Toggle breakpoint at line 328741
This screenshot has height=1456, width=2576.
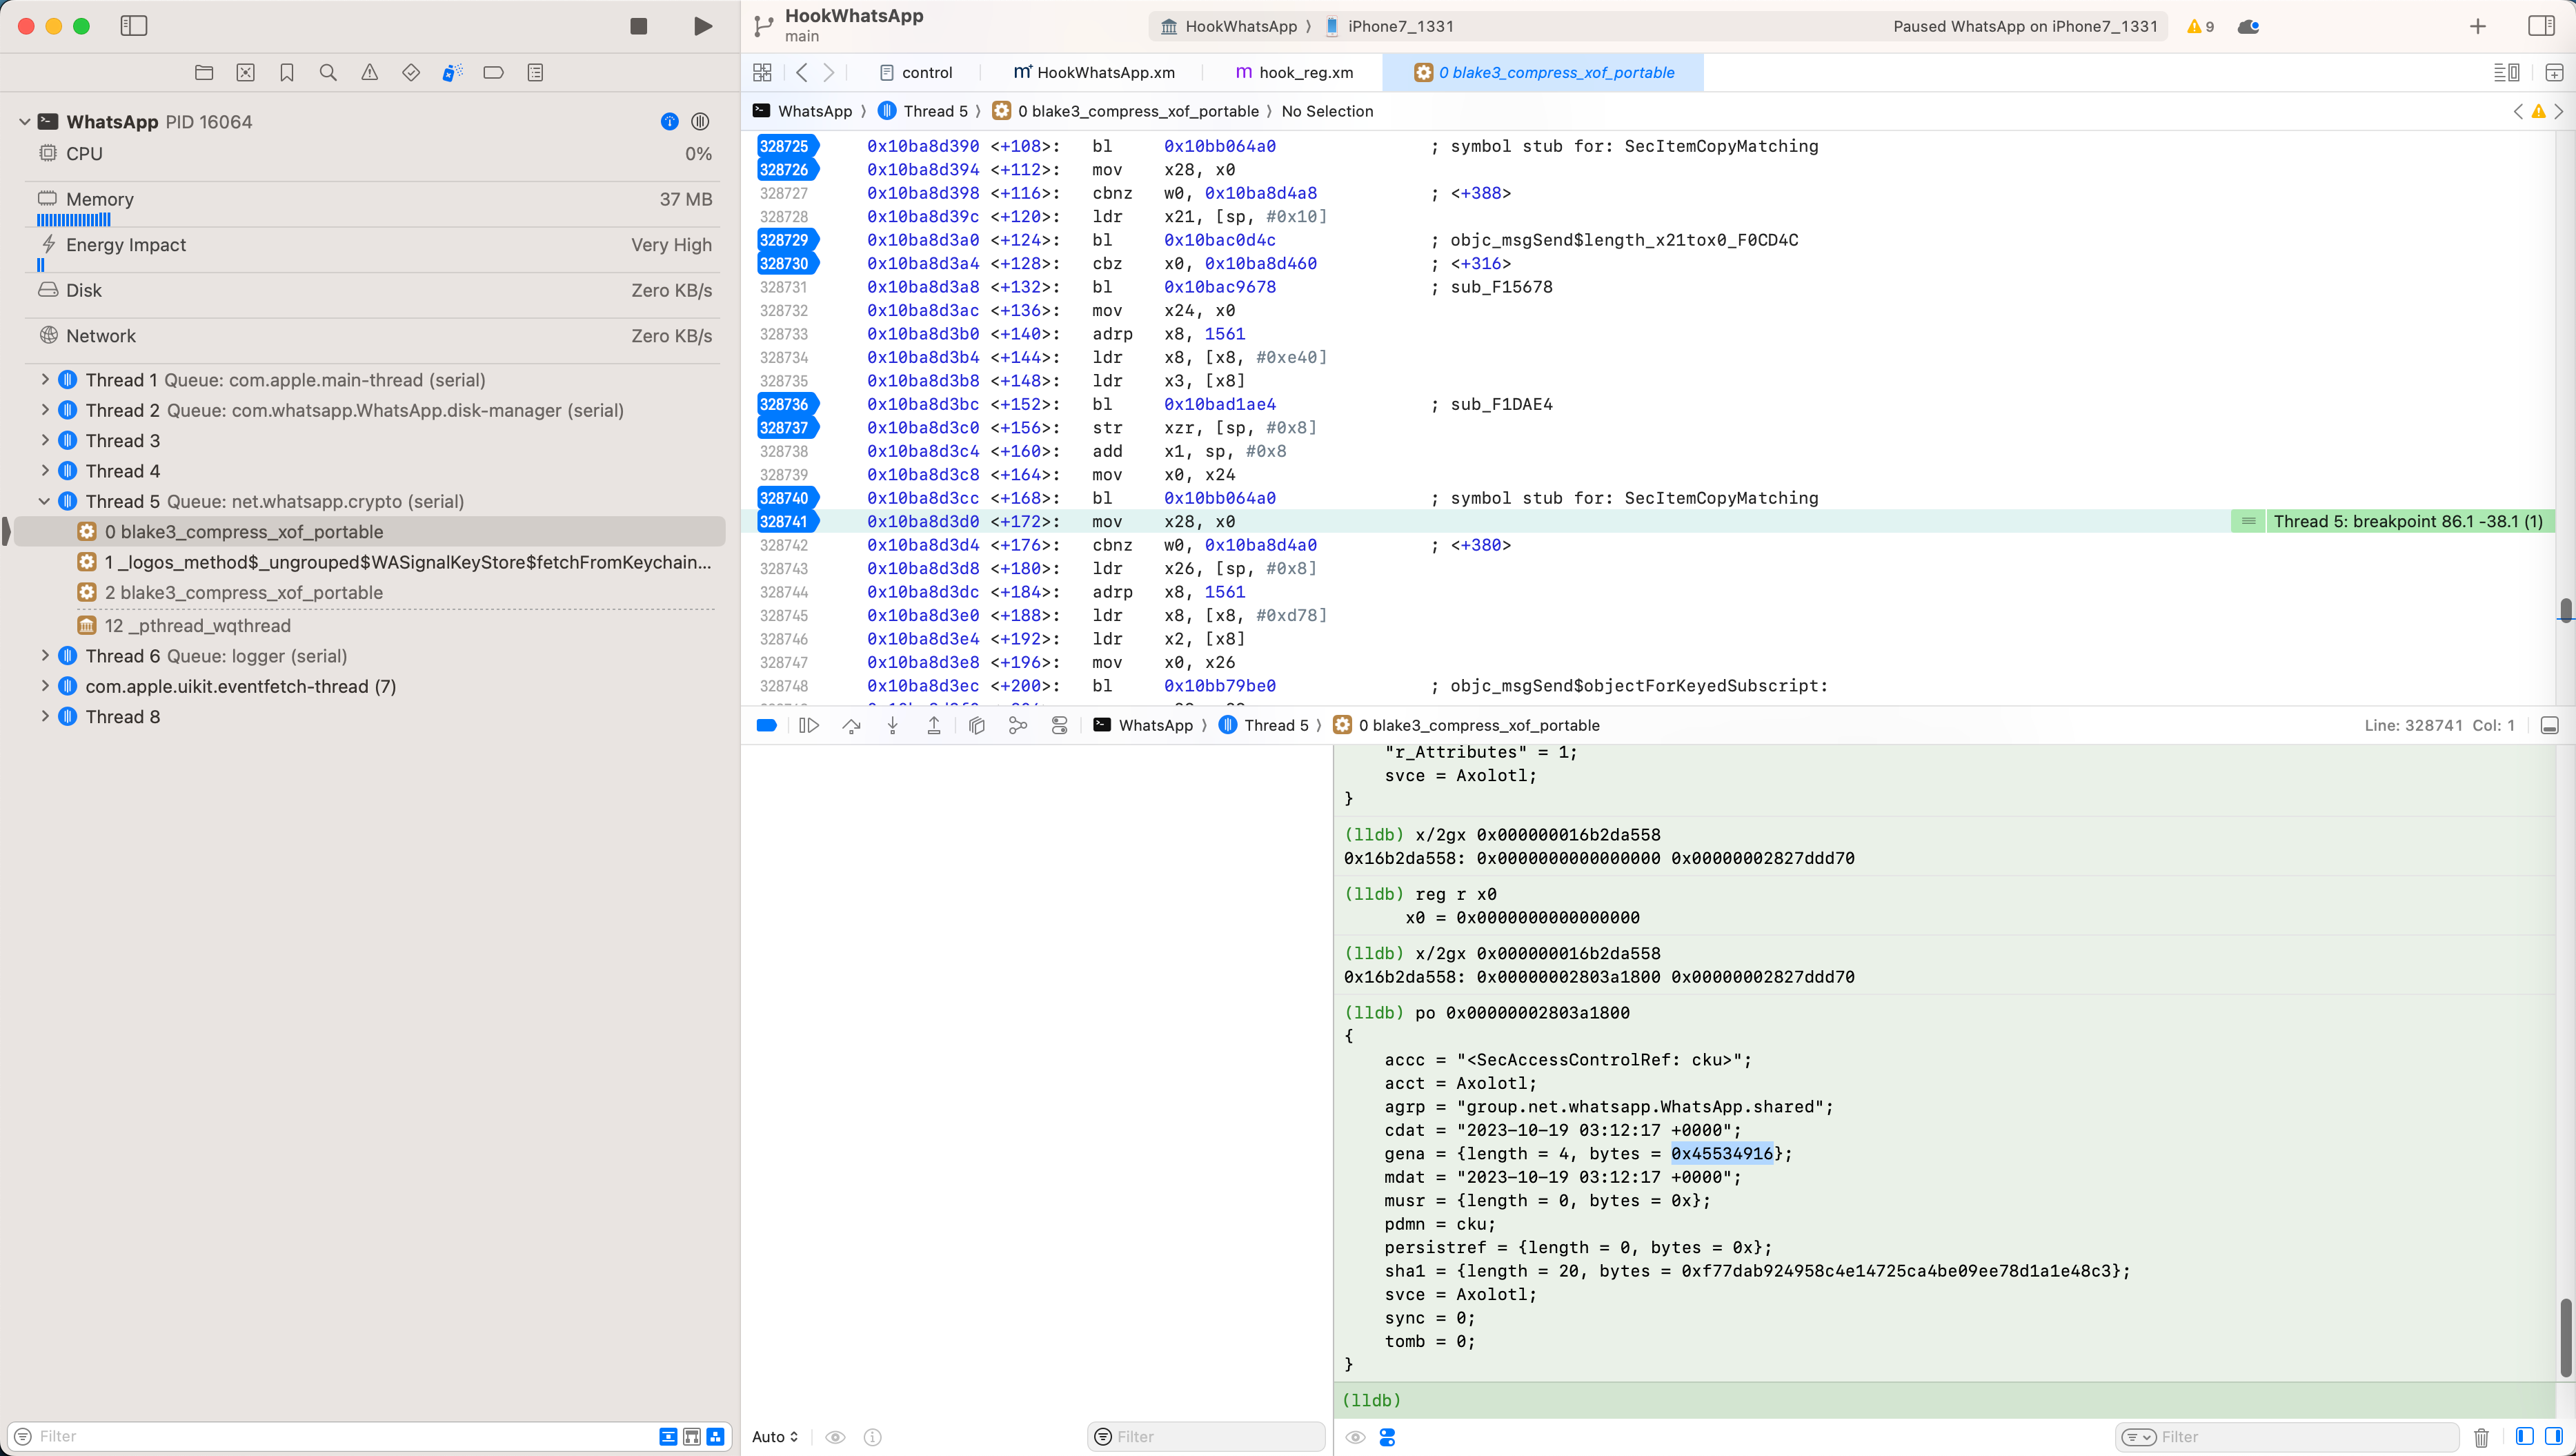point(787,522)
